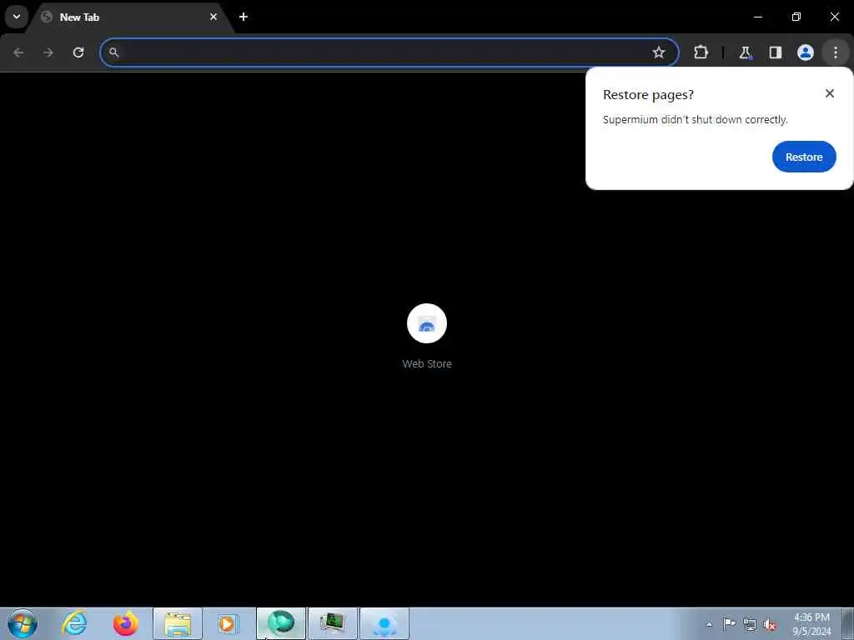Open the three-dot browser menu
The image size is (854, 640).
click(836, 52)
